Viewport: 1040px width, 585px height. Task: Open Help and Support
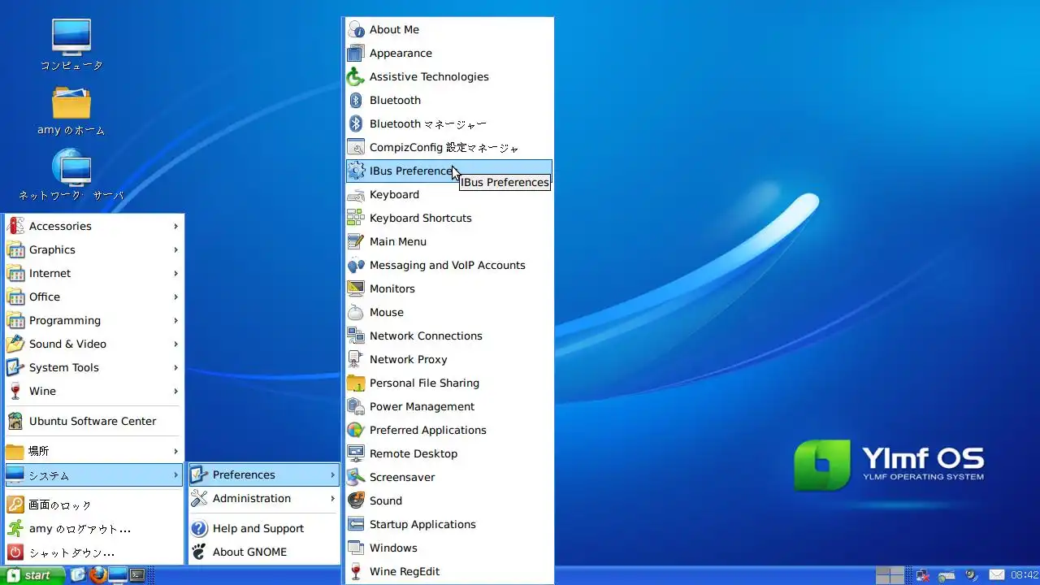pyautogui.click(x=263, y=528)
